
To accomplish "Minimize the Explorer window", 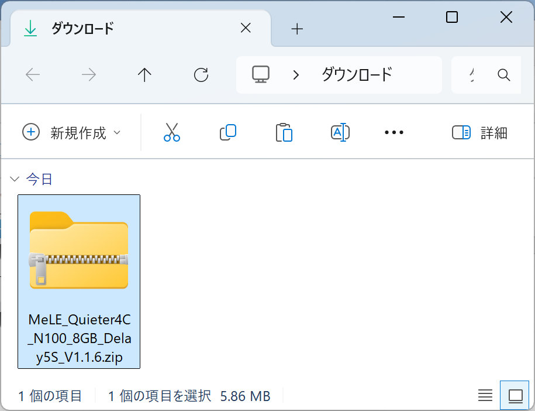I will [x=399, y=17].
